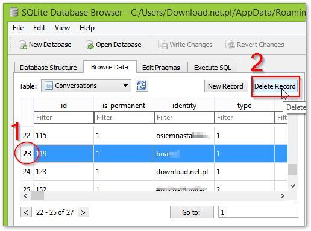Sort by the id column header
The width and height of the screenshot is (311, 231).
point(63,106)
